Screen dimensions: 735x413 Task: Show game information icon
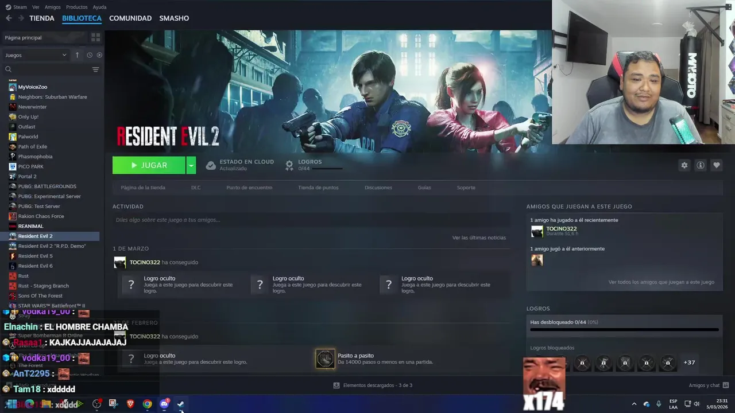pyautogui.click(x=700, y=165)
